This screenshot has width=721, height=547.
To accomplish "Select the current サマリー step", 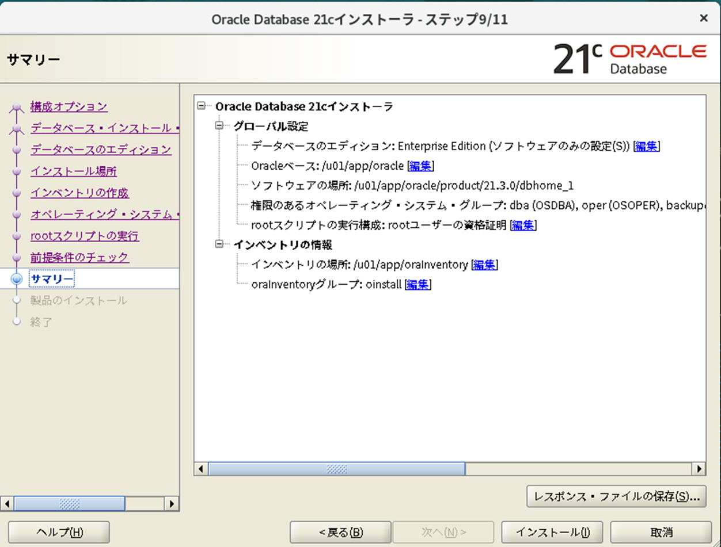I will coord(52,279).
